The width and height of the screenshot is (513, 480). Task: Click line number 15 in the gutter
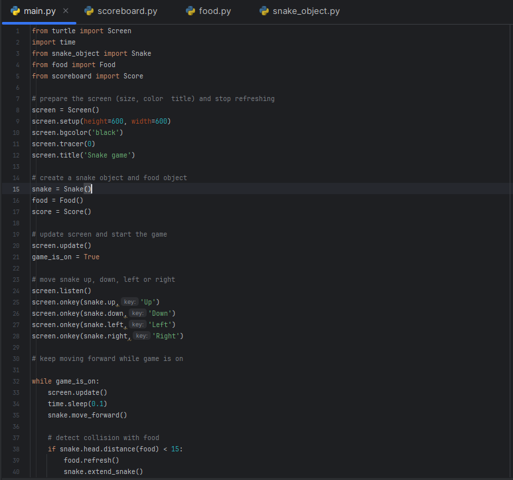point(16,189)
